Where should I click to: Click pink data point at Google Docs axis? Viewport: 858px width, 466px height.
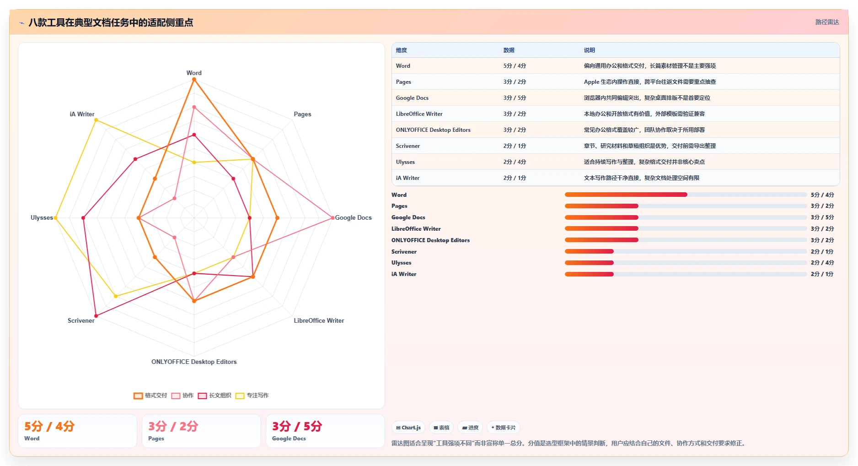(332, 218)
